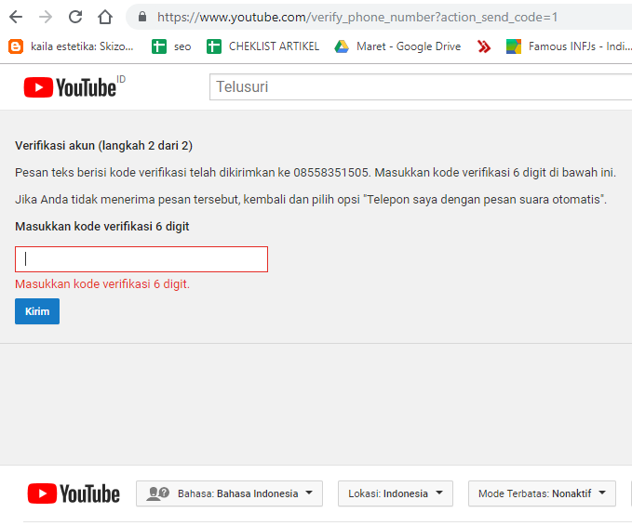Click the browser forward arrow

click(46, 17)
